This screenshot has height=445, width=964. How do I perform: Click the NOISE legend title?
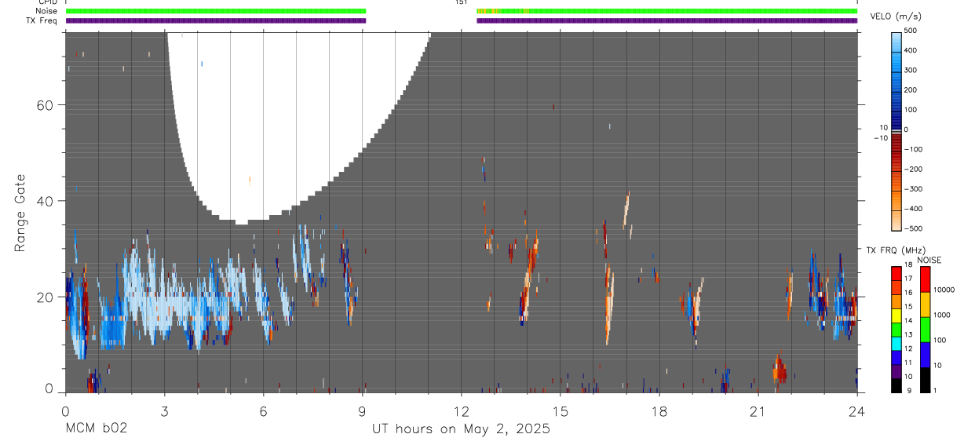pos(929,260)
